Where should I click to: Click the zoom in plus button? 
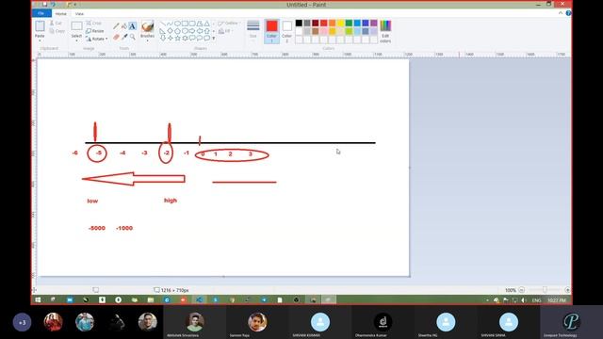[x=567, y=290]
